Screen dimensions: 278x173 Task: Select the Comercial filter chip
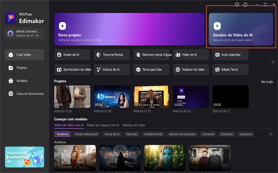click(x=208, y=134)
